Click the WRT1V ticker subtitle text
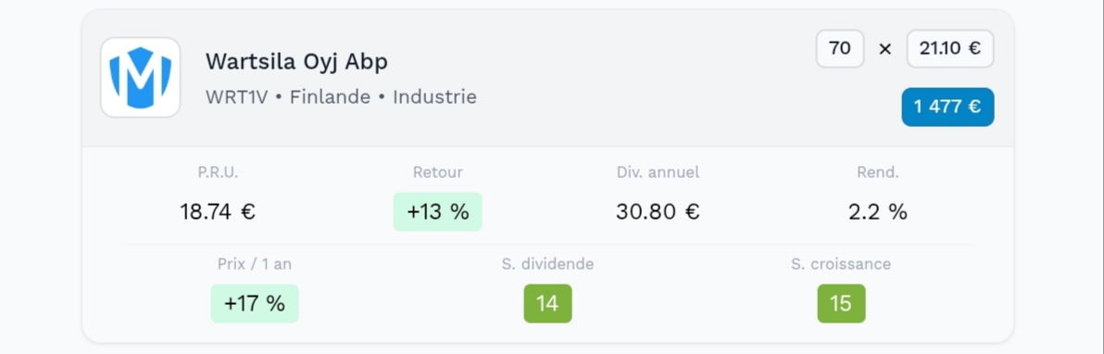 (236, 97)
